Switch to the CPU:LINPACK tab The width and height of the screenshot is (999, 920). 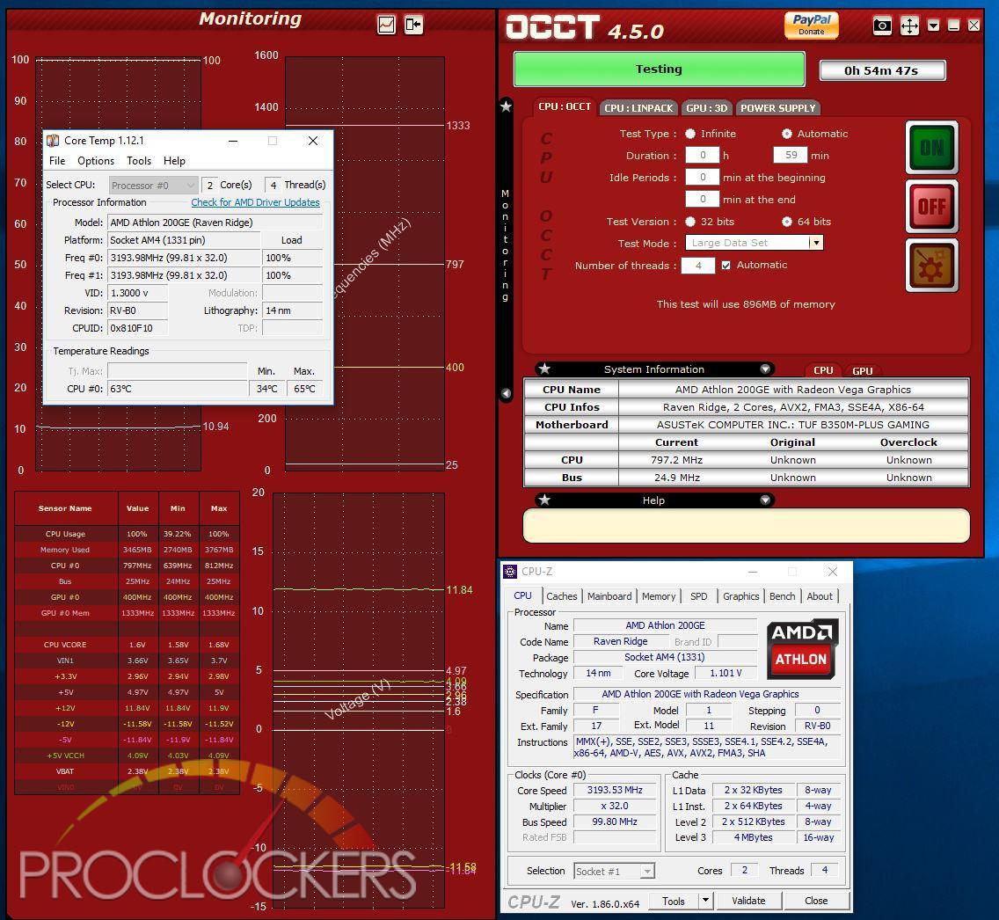[x=638, y=108]
